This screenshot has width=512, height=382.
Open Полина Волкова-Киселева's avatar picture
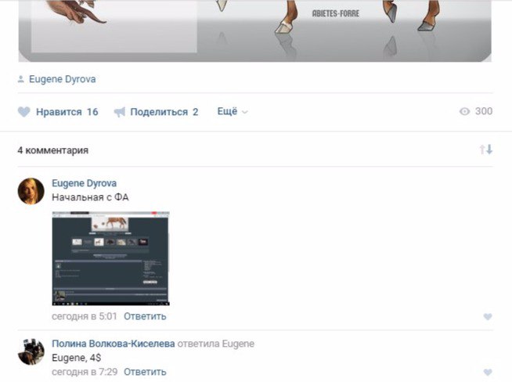tap(31, 351)
